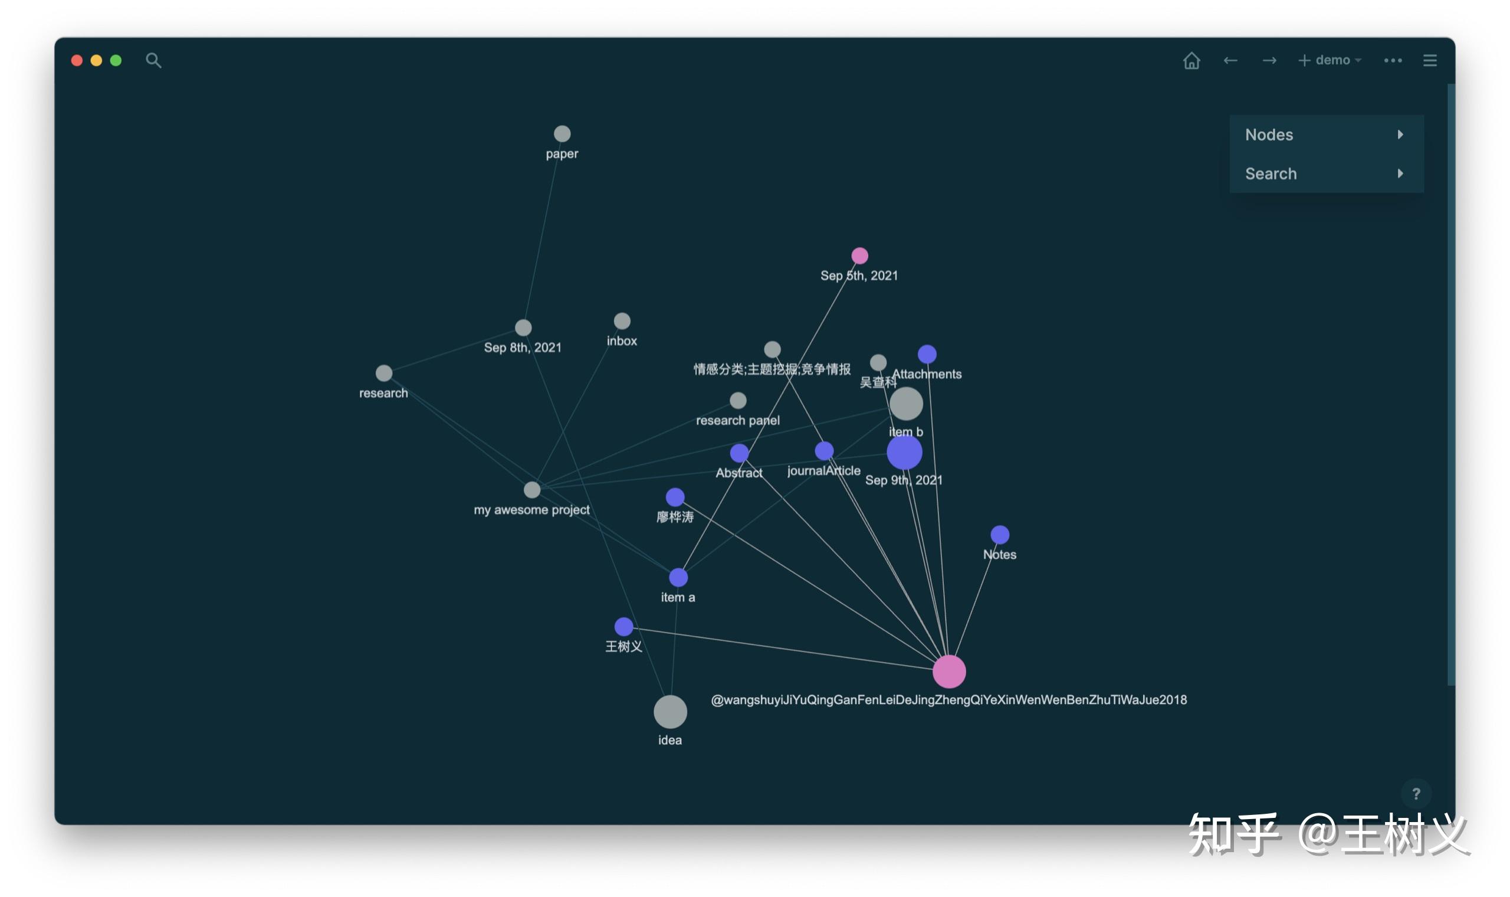Click the pink Sep 5th, 2021 node

859,256
